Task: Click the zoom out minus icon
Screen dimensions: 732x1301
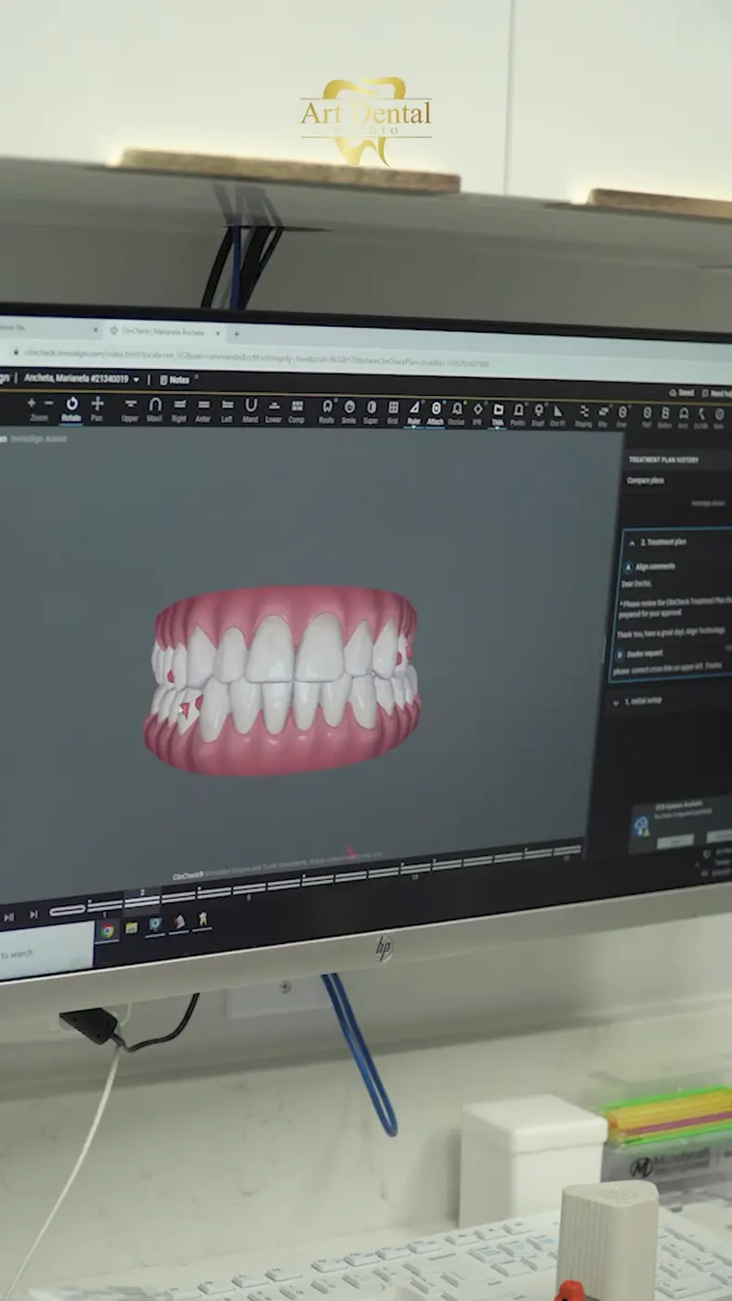Action: 48,403
